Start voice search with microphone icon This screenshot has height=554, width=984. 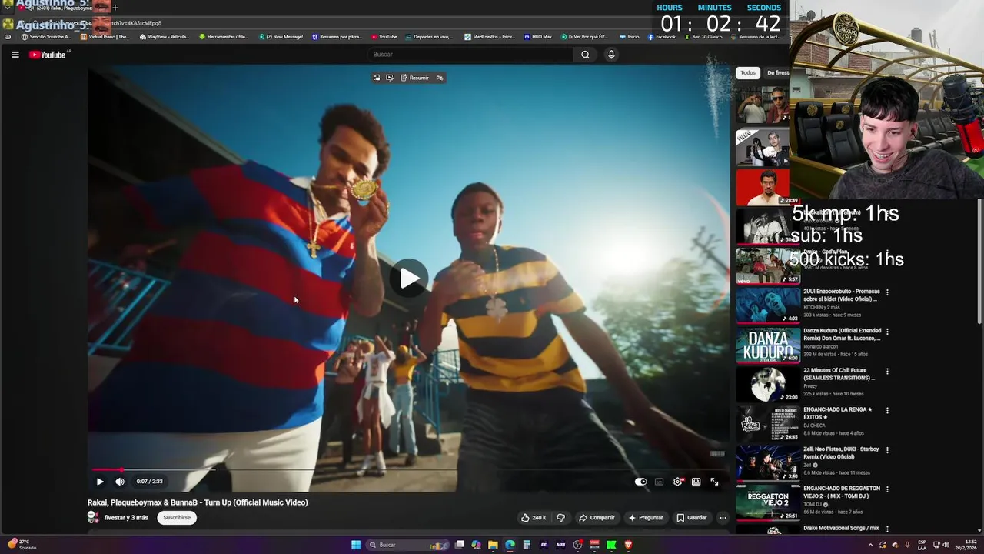(611, 55)
